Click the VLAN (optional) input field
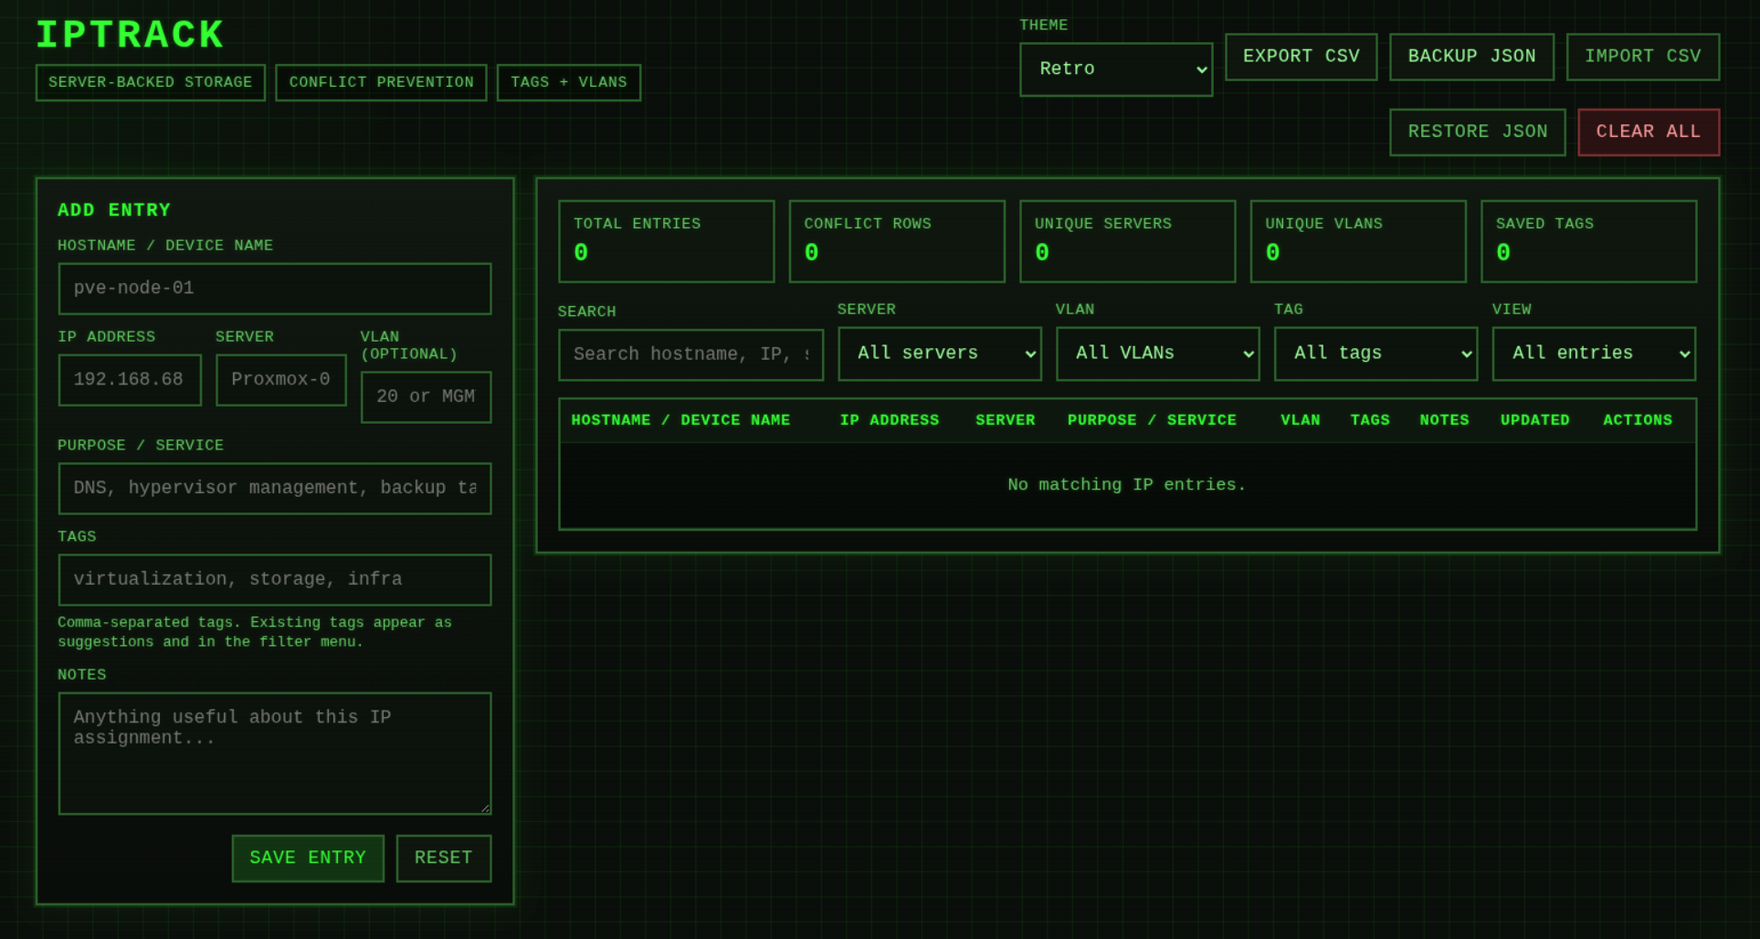Screen dimensions: 1760x939 click(x=426, y=397)
